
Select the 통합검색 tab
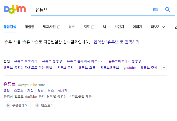[x=10, y=27]
